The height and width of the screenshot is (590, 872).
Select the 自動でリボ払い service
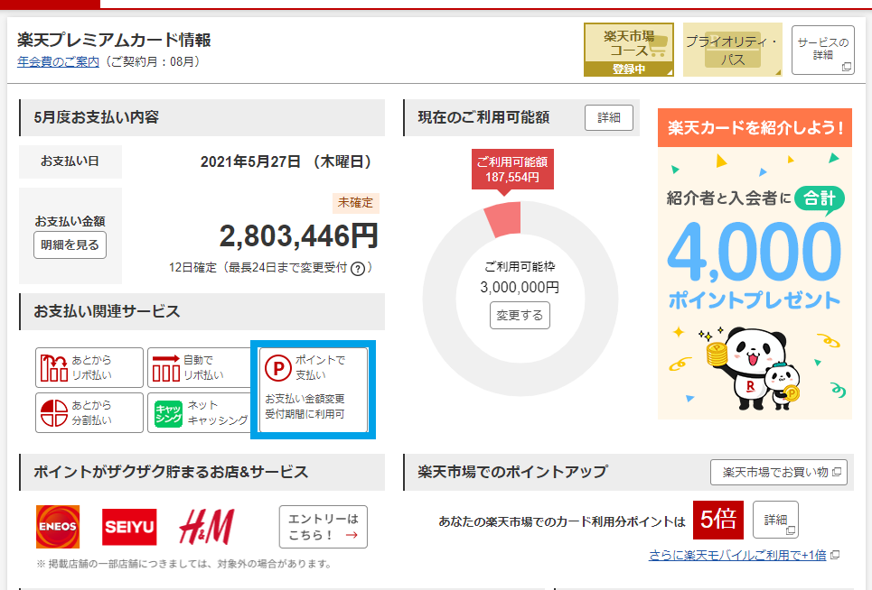(201, 367)
